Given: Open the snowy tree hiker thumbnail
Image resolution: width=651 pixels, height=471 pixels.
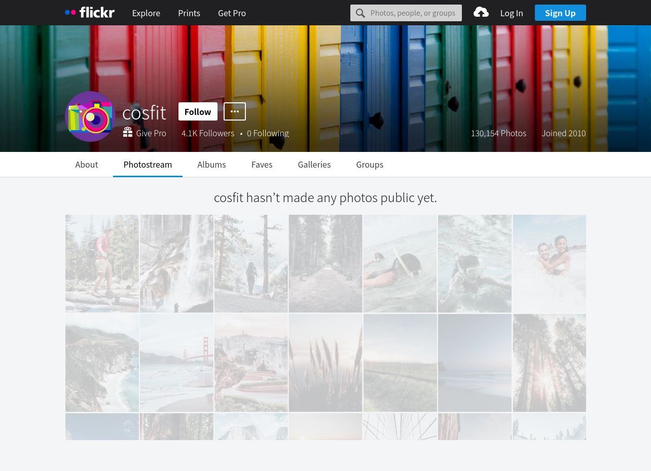Looking at the screenshot, I should [251, 263].
